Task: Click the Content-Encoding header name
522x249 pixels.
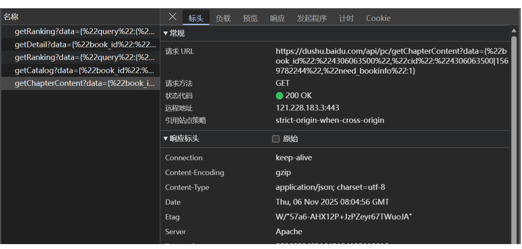Action: (x=194, y=173)
